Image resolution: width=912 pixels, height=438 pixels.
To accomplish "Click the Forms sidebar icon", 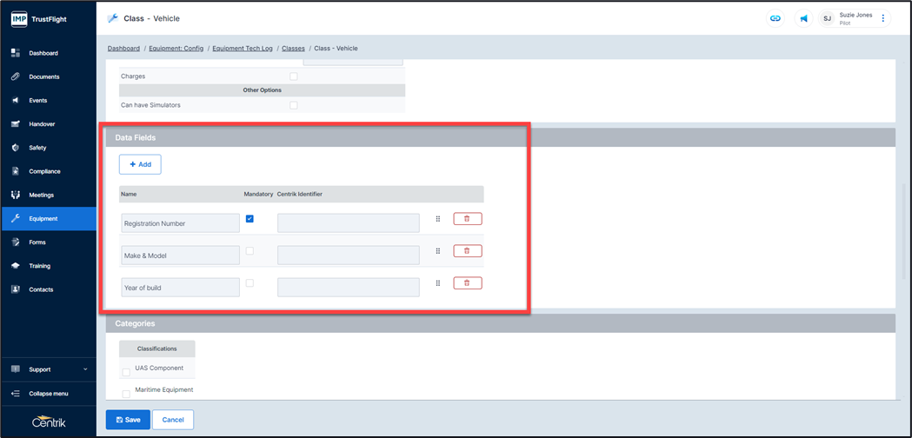I will [x=16, y=242].
